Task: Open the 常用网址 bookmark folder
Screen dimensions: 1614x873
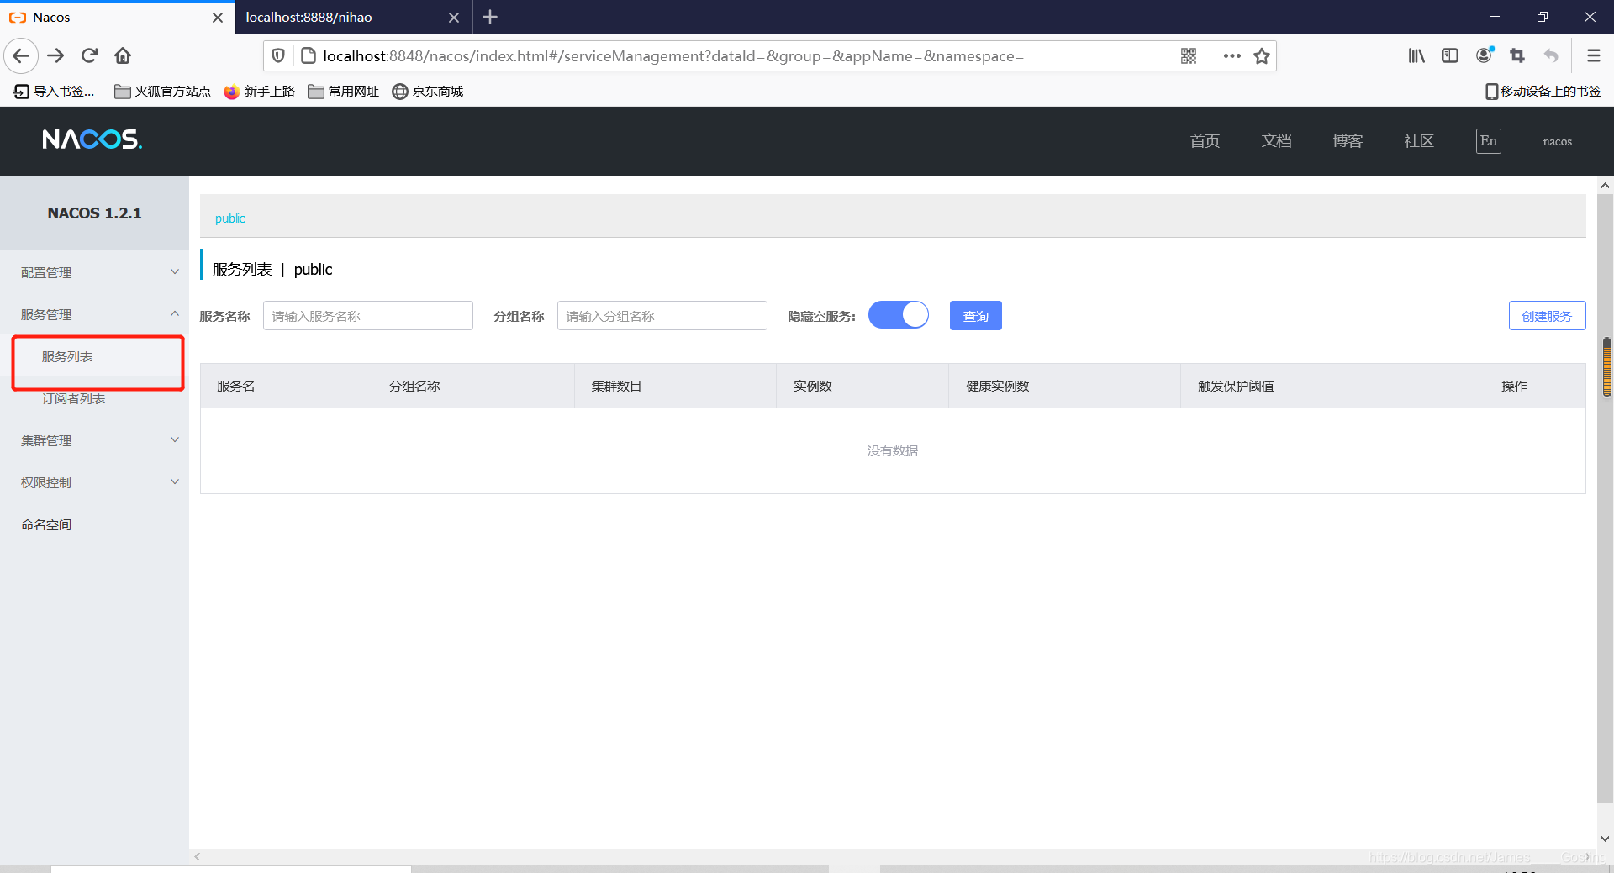Action: pos(343,91)
